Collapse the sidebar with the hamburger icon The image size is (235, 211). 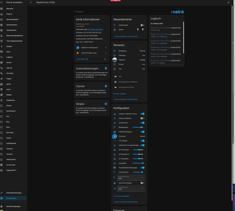(2, 2)
